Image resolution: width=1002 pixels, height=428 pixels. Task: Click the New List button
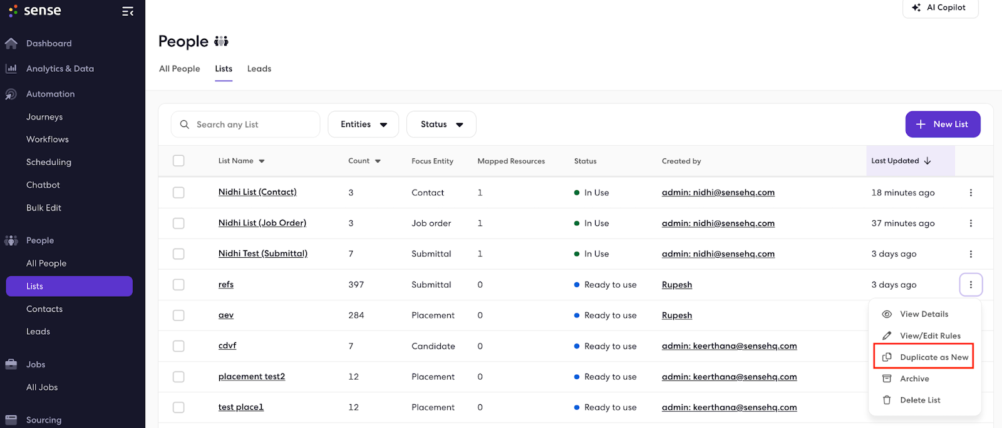(x=943, y=125)
